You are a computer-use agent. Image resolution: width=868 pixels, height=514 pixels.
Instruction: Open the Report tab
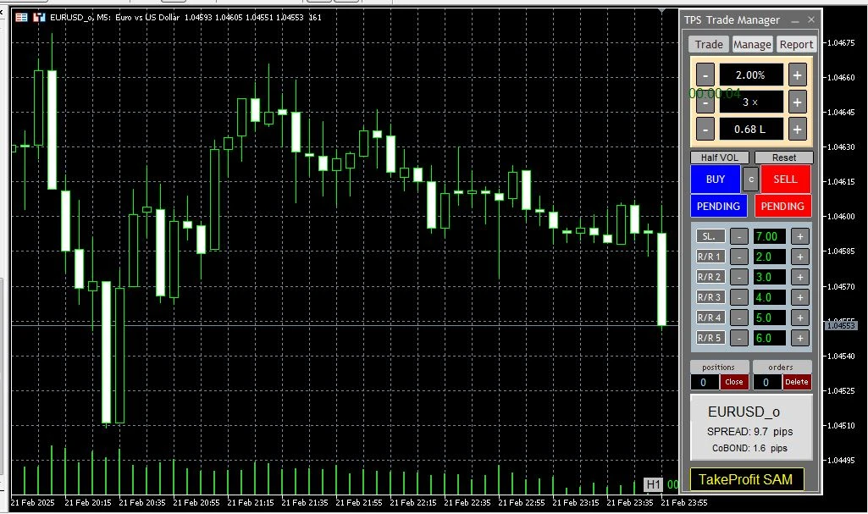coord(796,44)
